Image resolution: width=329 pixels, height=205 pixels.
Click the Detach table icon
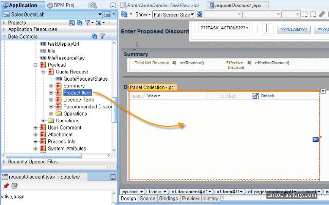(x=255, y=96)
